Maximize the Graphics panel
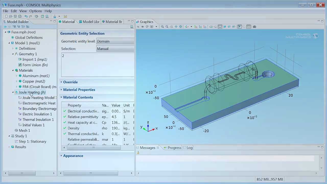This screenshot has width=327, height=184. [x=322, y=21]
